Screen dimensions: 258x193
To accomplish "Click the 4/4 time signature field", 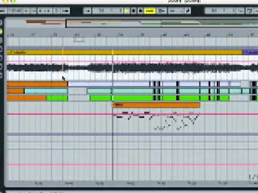I will click(45, 11).
